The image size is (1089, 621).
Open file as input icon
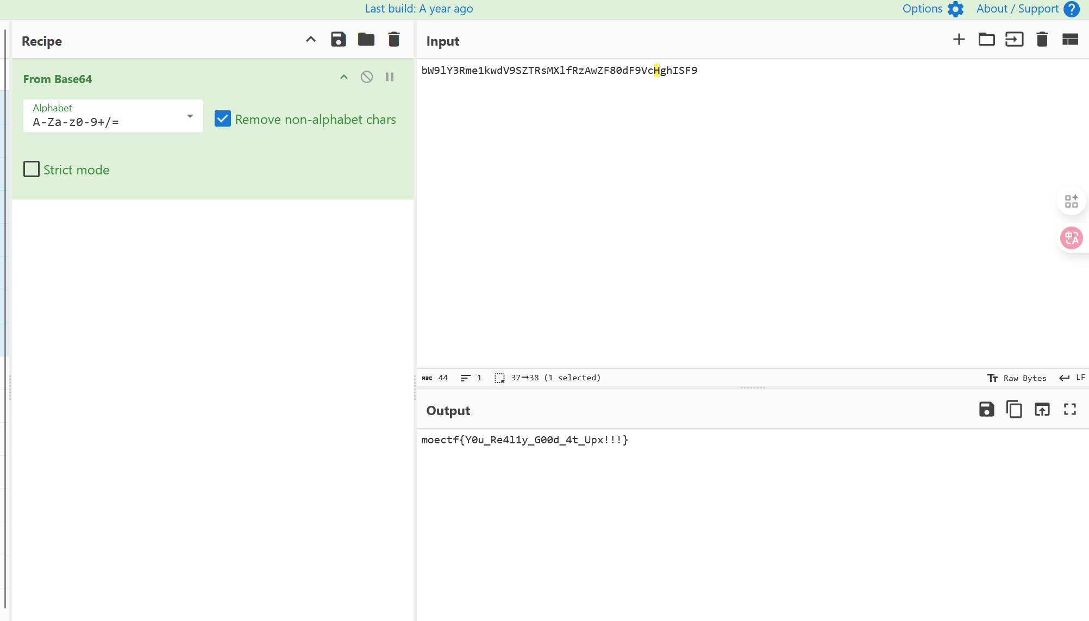click(x=1014, y=39)
